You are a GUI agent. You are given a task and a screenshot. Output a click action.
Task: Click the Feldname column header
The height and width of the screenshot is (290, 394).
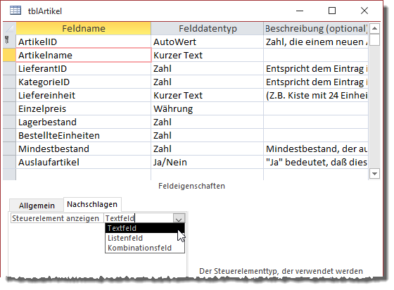coord(84,28)
